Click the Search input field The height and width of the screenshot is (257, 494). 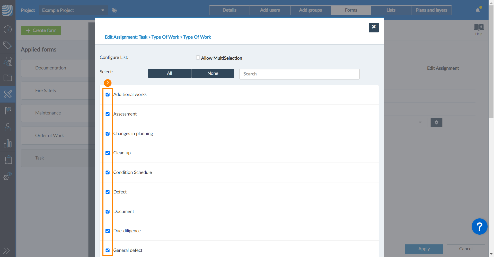pos(299,74)
